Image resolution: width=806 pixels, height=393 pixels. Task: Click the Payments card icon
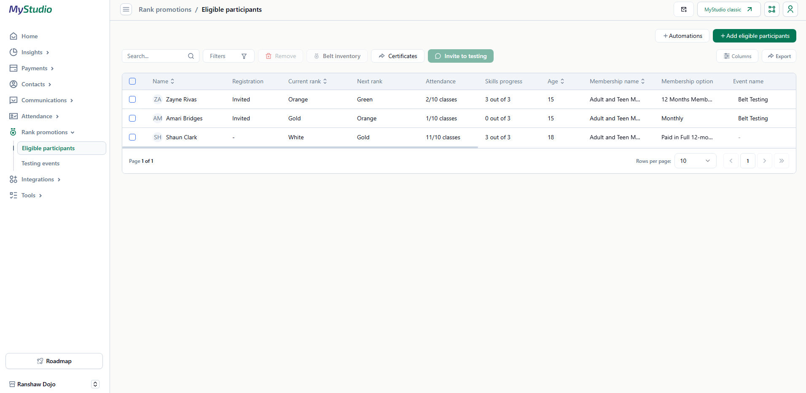coord(13,68)
